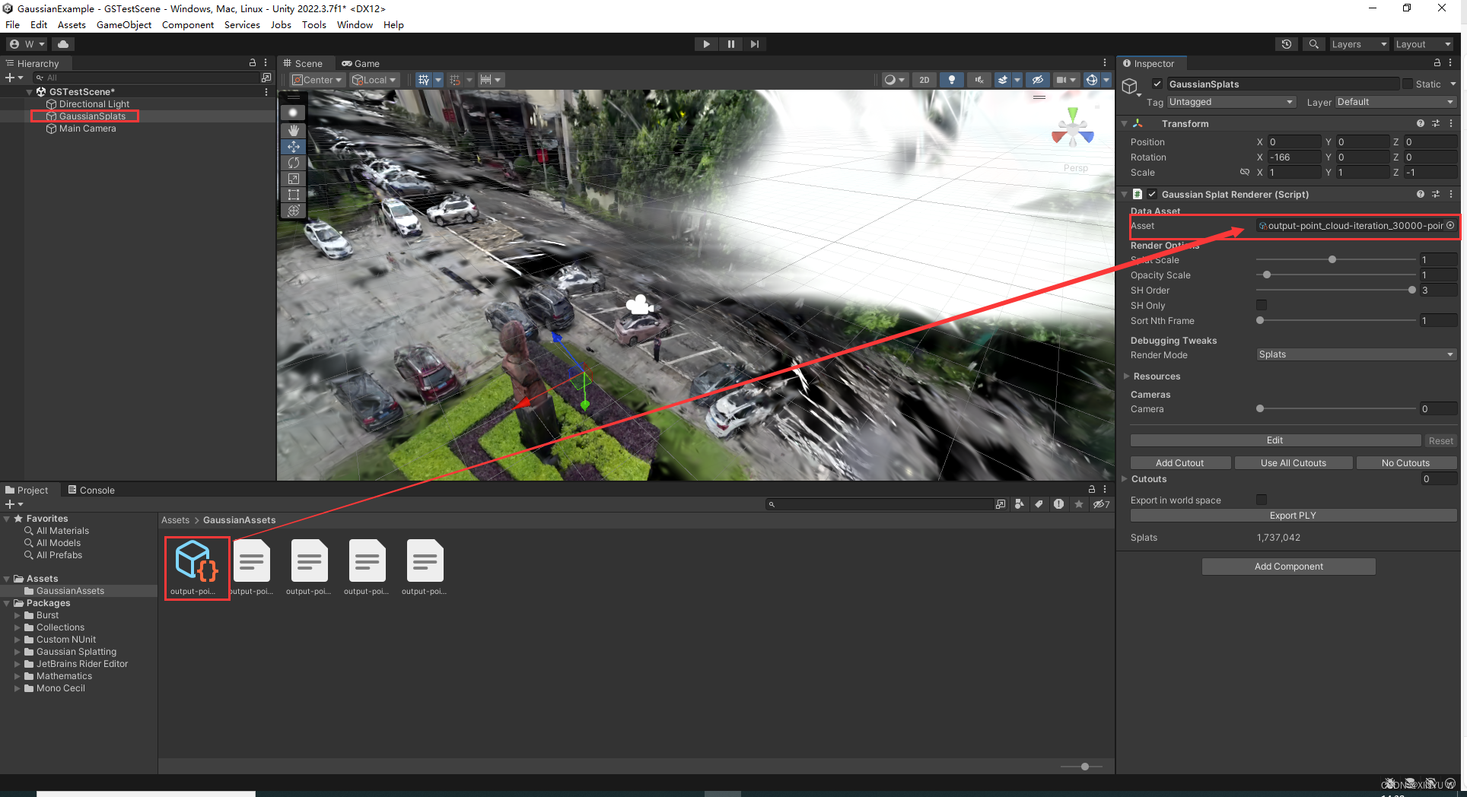Switch to the Console tab

tap(91, 490)
